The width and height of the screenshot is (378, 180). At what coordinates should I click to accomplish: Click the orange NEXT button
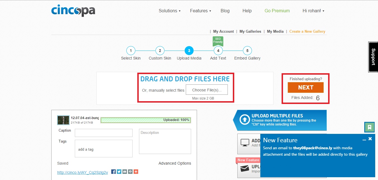[x=306, y=87]
